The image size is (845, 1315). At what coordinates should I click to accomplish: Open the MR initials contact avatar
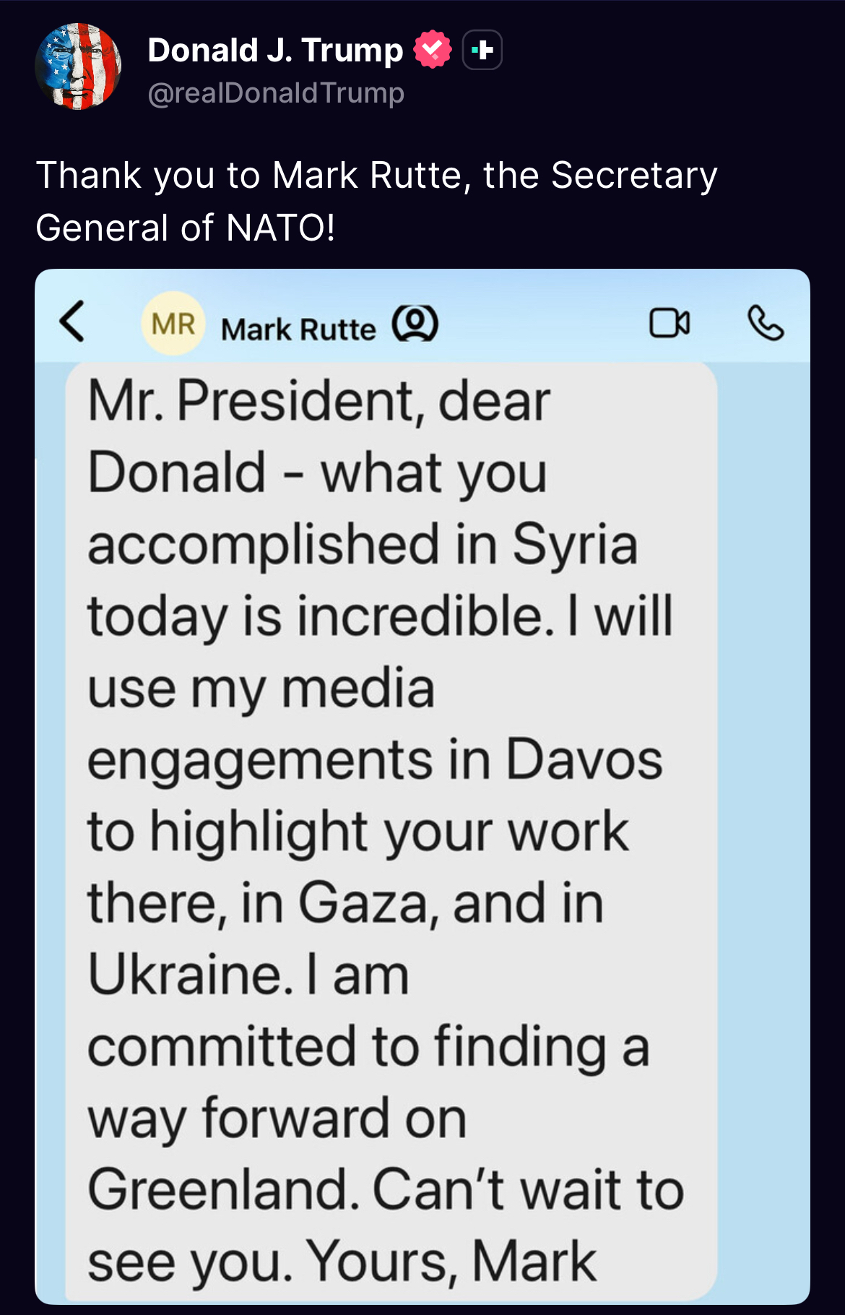click(x=173, y=323)
